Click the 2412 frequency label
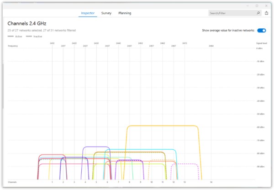Screen dimensions: 274x190 tap(52, 43)
